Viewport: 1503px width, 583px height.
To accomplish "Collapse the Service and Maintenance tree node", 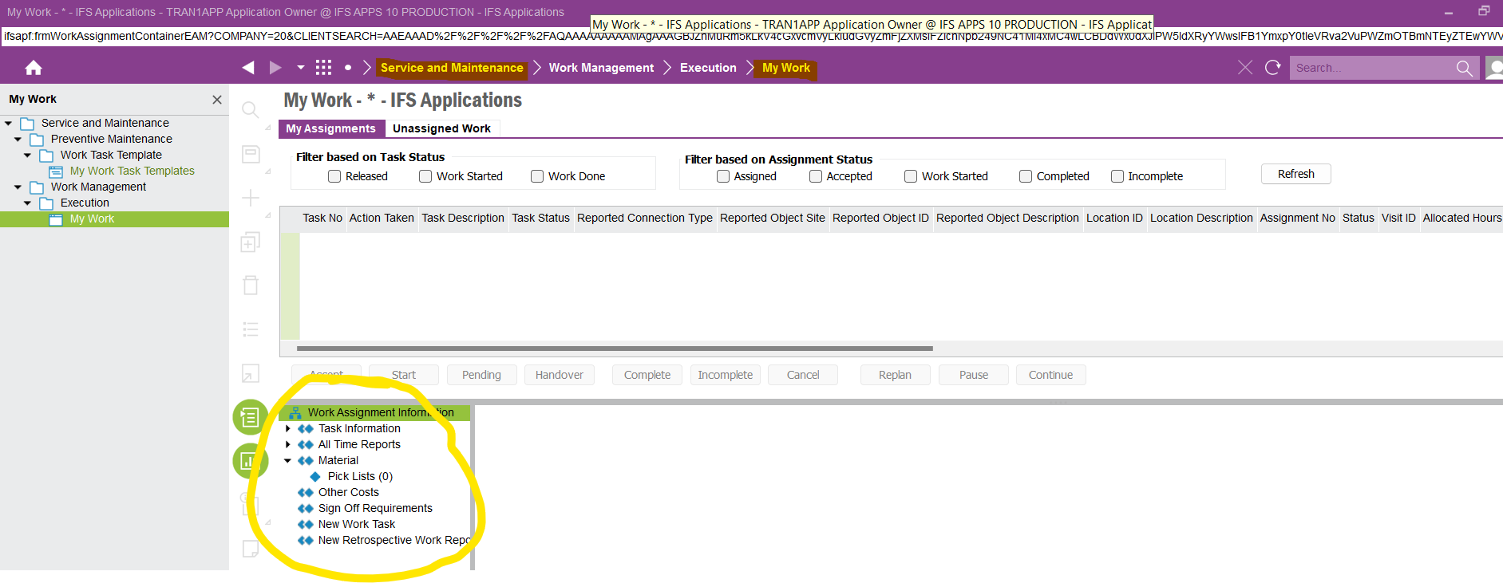I will 8,124.
